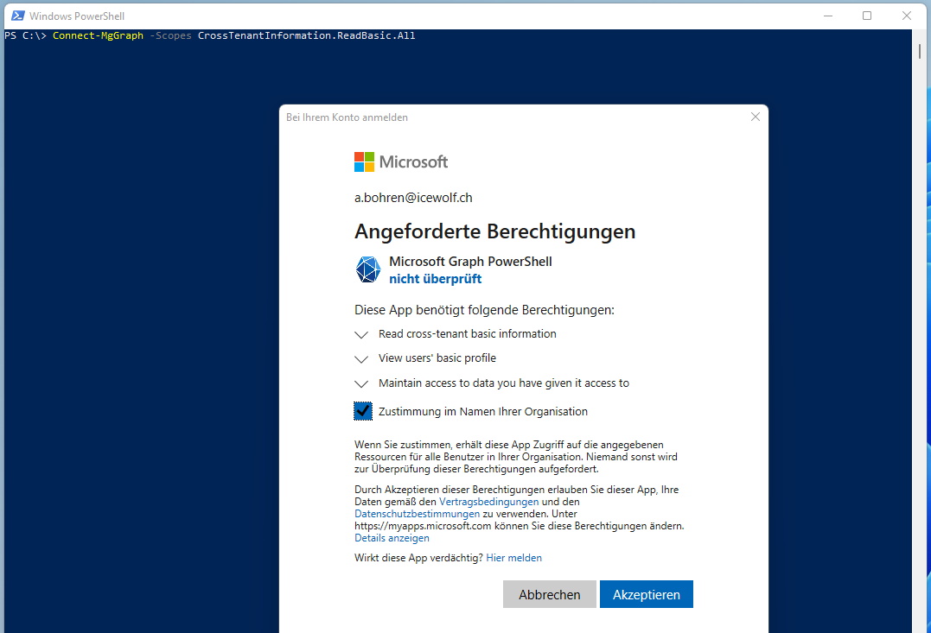The height and width of the screenshot is (633, 931).
Task: Minimize the Windows PowerShell window
Action: pyautogui.click(x=828, y=16)
